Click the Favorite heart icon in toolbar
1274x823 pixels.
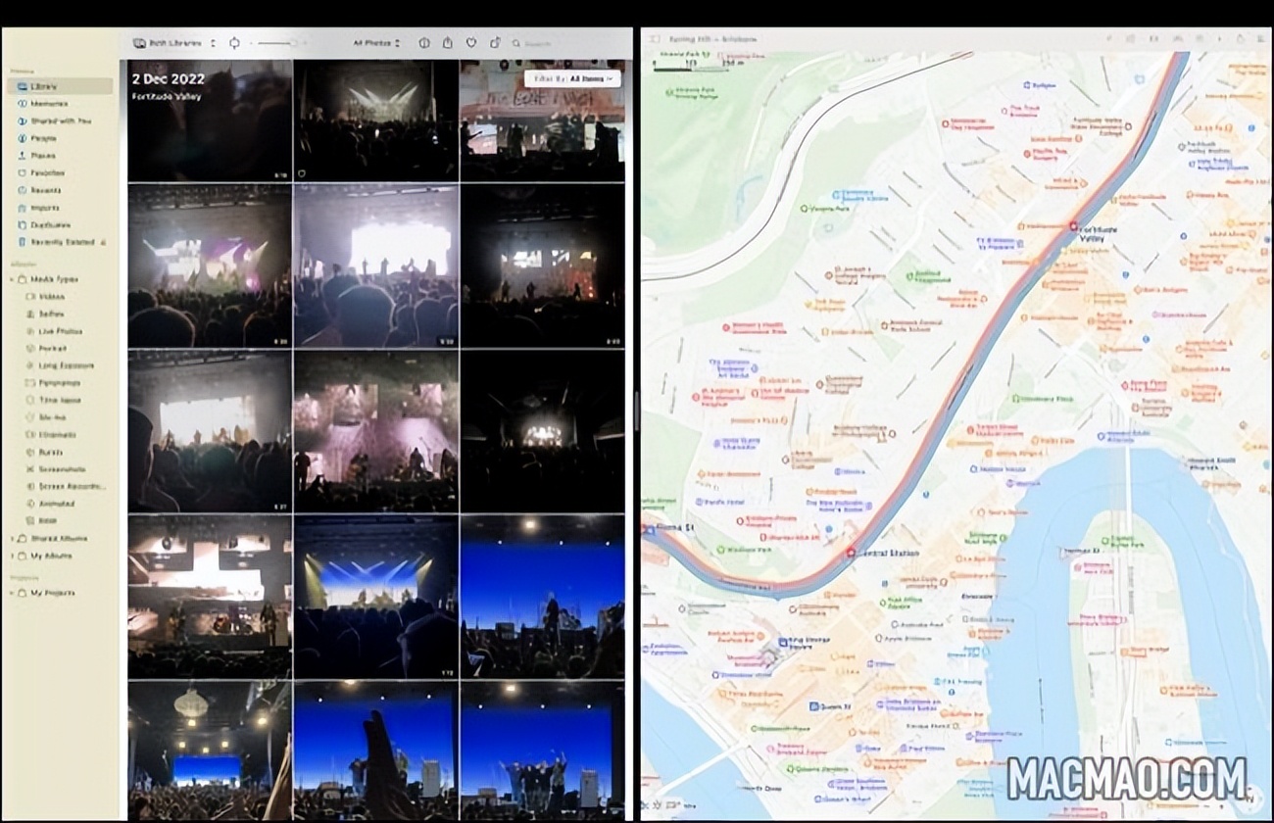(x=471, y=43)
